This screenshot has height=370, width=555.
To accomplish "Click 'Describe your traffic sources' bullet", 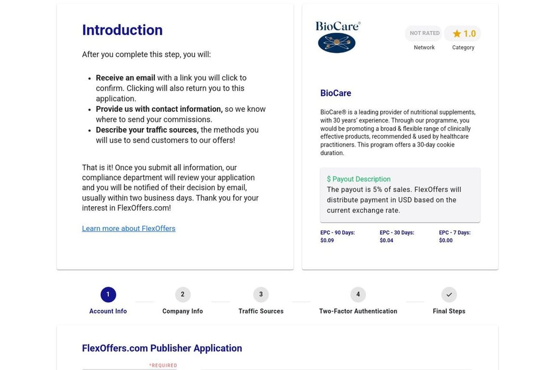I will tap(147, 130).
